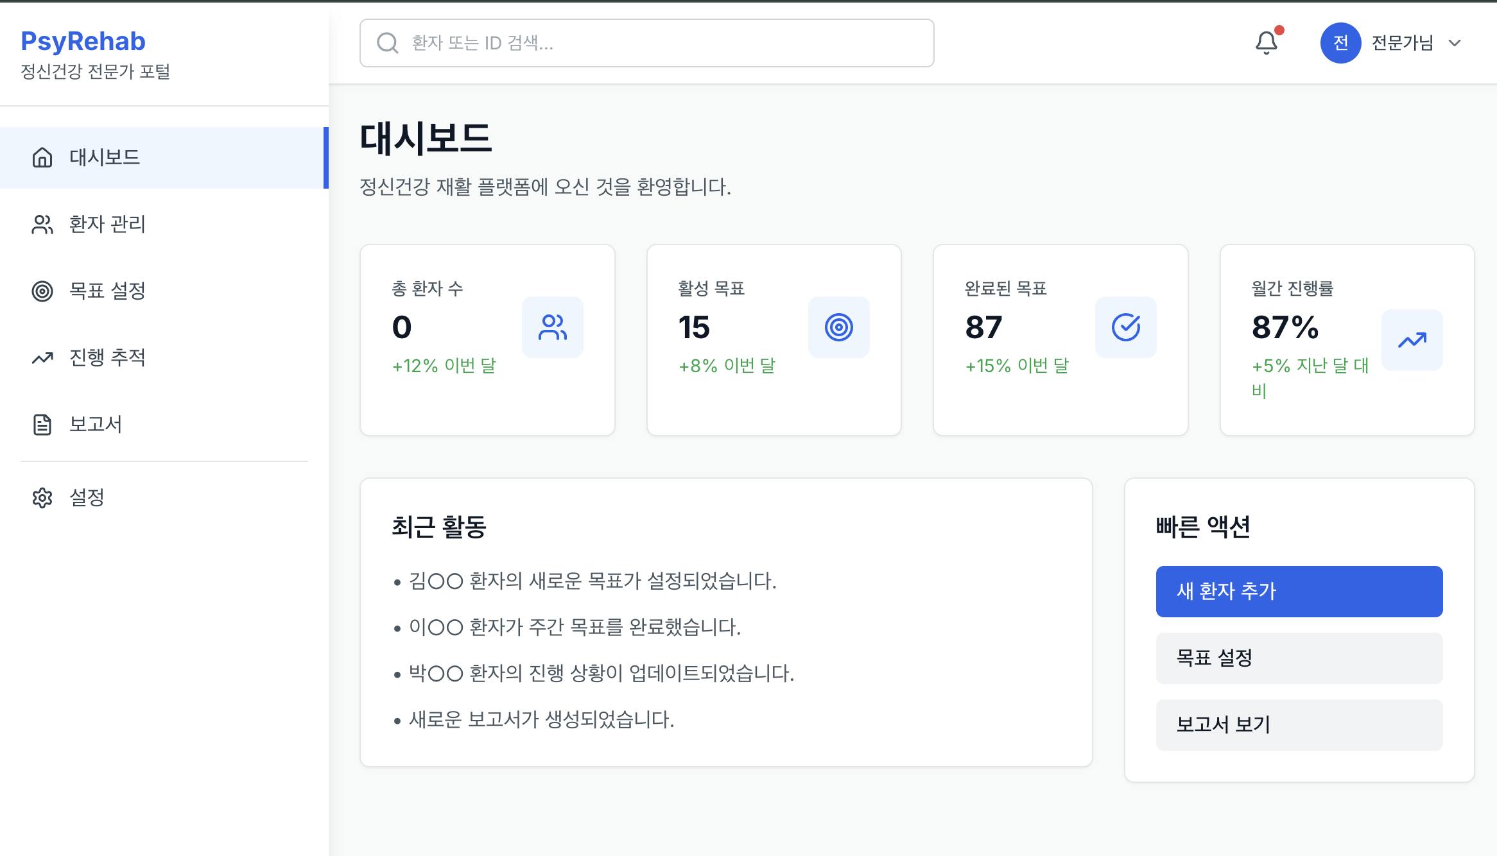Click the 이○○ 환자 weekly goal entry
The width and height of the screenshot is (1497, 856).
tap(575, 628)
